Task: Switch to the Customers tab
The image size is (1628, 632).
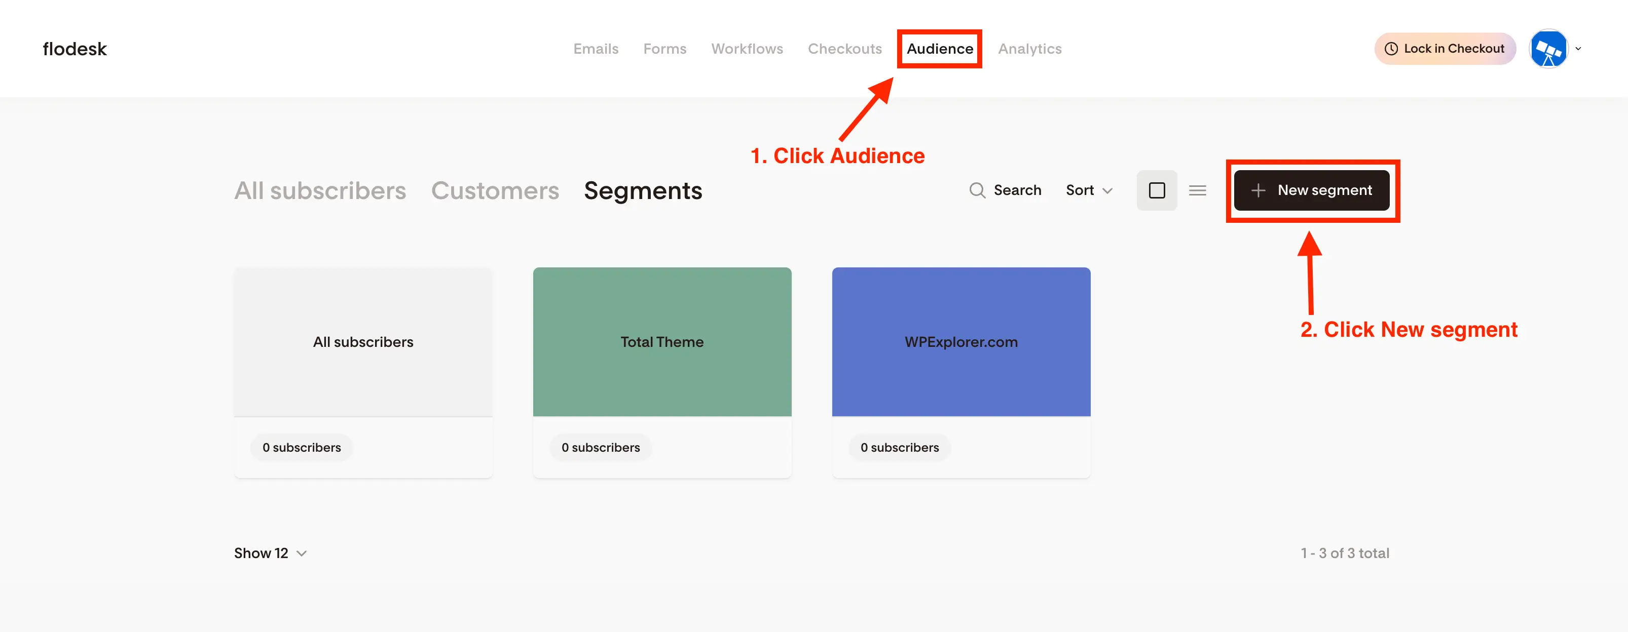Action: coord(496,191)
